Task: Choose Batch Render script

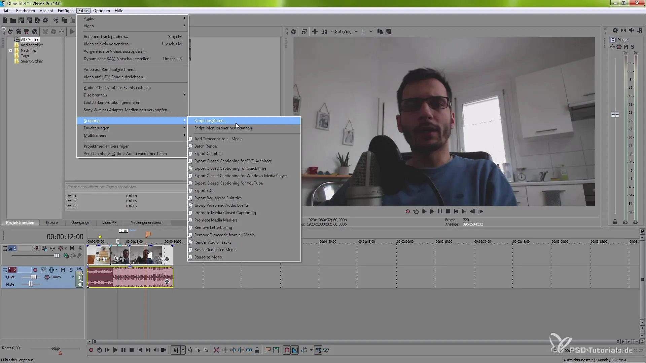Action: [x=244, y=146]
